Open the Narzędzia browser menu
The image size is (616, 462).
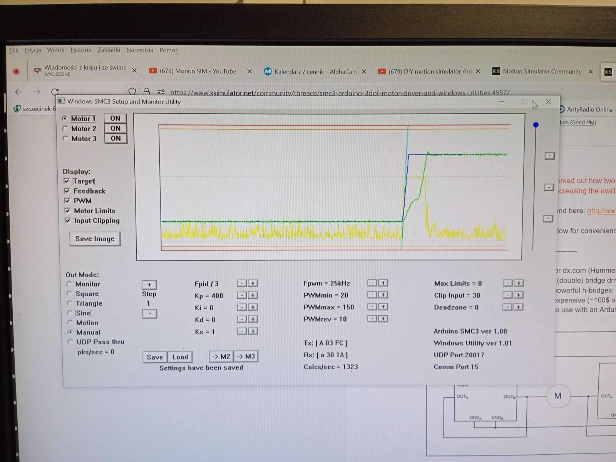[140, 50]
